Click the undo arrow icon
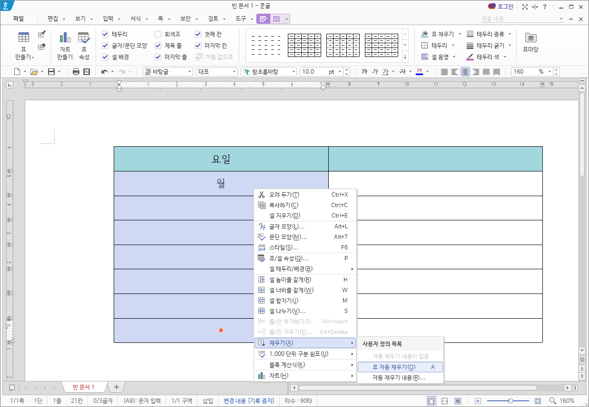 click(x=105, y=72)
